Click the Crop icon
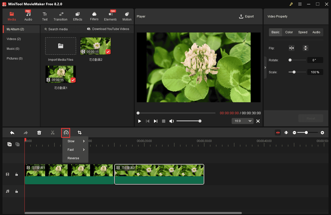 pyautogui.click(x=80, y=132)
